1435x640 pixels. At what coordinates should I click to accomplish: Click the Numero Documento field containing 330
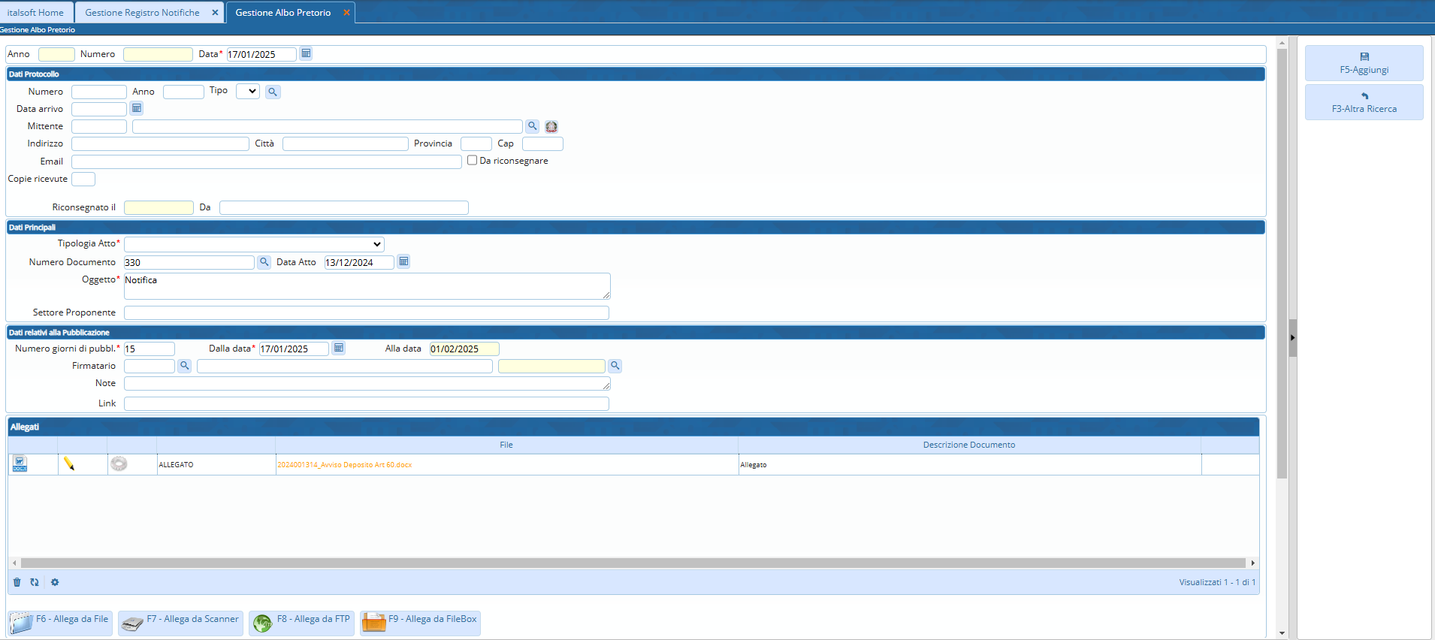[189, 262]
